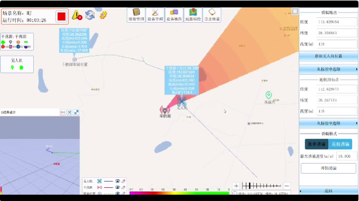This screenshot has width=359, height=201.
Task: Toggle the checkbox at the map's top-right corner
Action: (295, 11)
